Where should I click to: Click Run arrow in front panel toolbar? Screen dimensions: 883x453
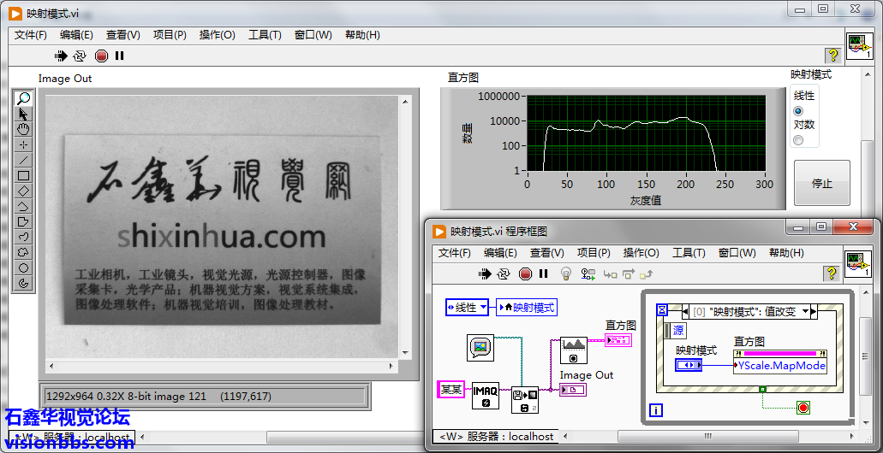[x=60, y=56]
